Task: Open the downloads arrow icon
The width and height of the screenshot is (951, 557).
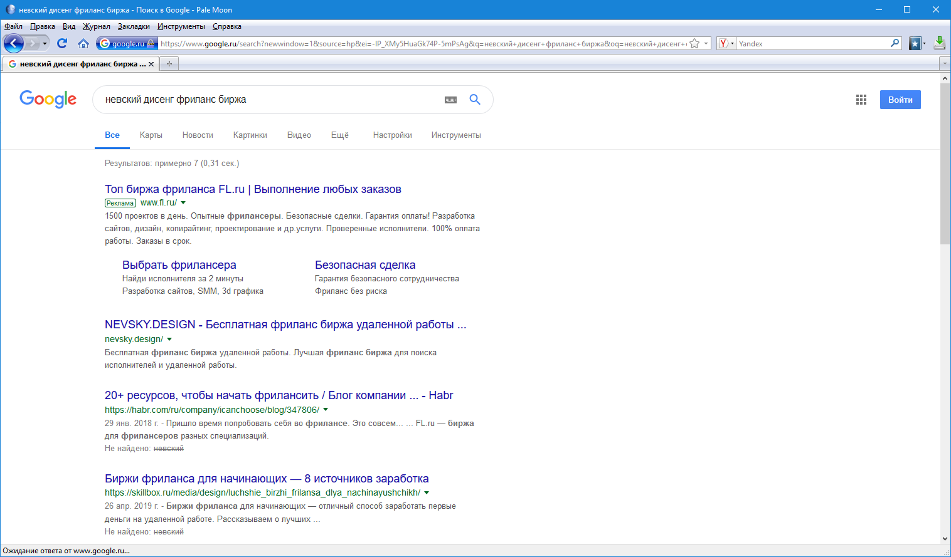Action: (x=939, y=43)
